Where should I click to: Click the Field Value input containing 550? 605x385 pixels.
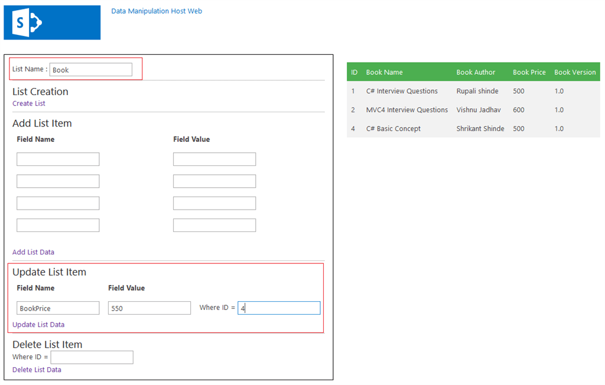point(149,308)
